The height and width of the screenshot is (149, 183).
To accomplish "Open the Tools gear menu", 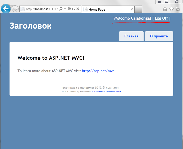I will [x=178, y=9].
